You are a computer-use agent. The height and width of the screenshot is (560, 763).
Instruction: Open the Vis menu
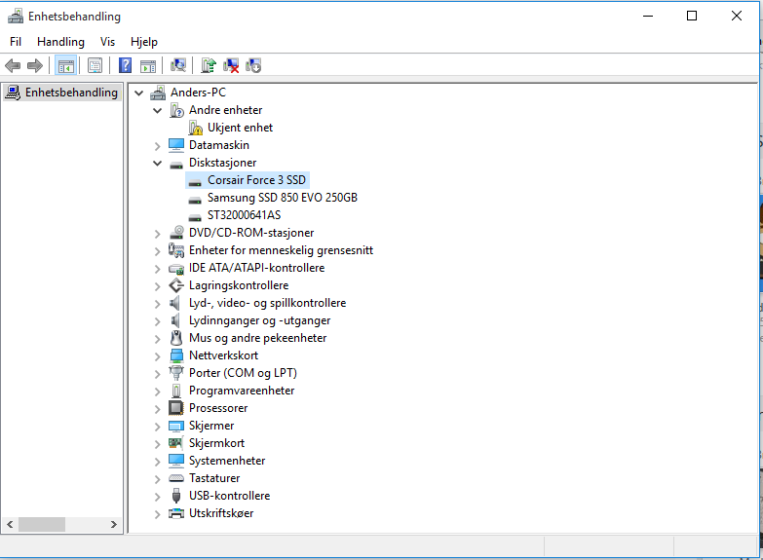pos(107,42)
